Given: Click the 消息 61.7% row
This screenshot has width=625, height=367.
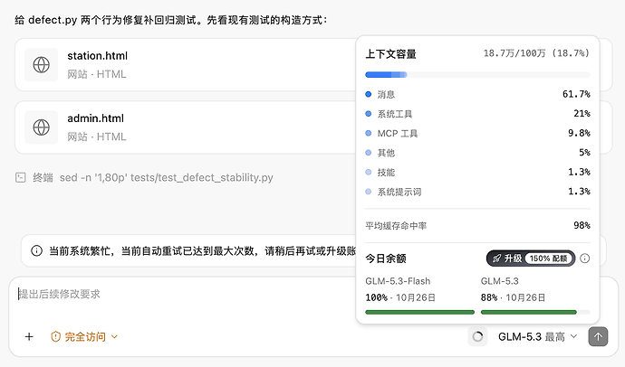Looking at the screenshot, I should [x=477, y=94].
